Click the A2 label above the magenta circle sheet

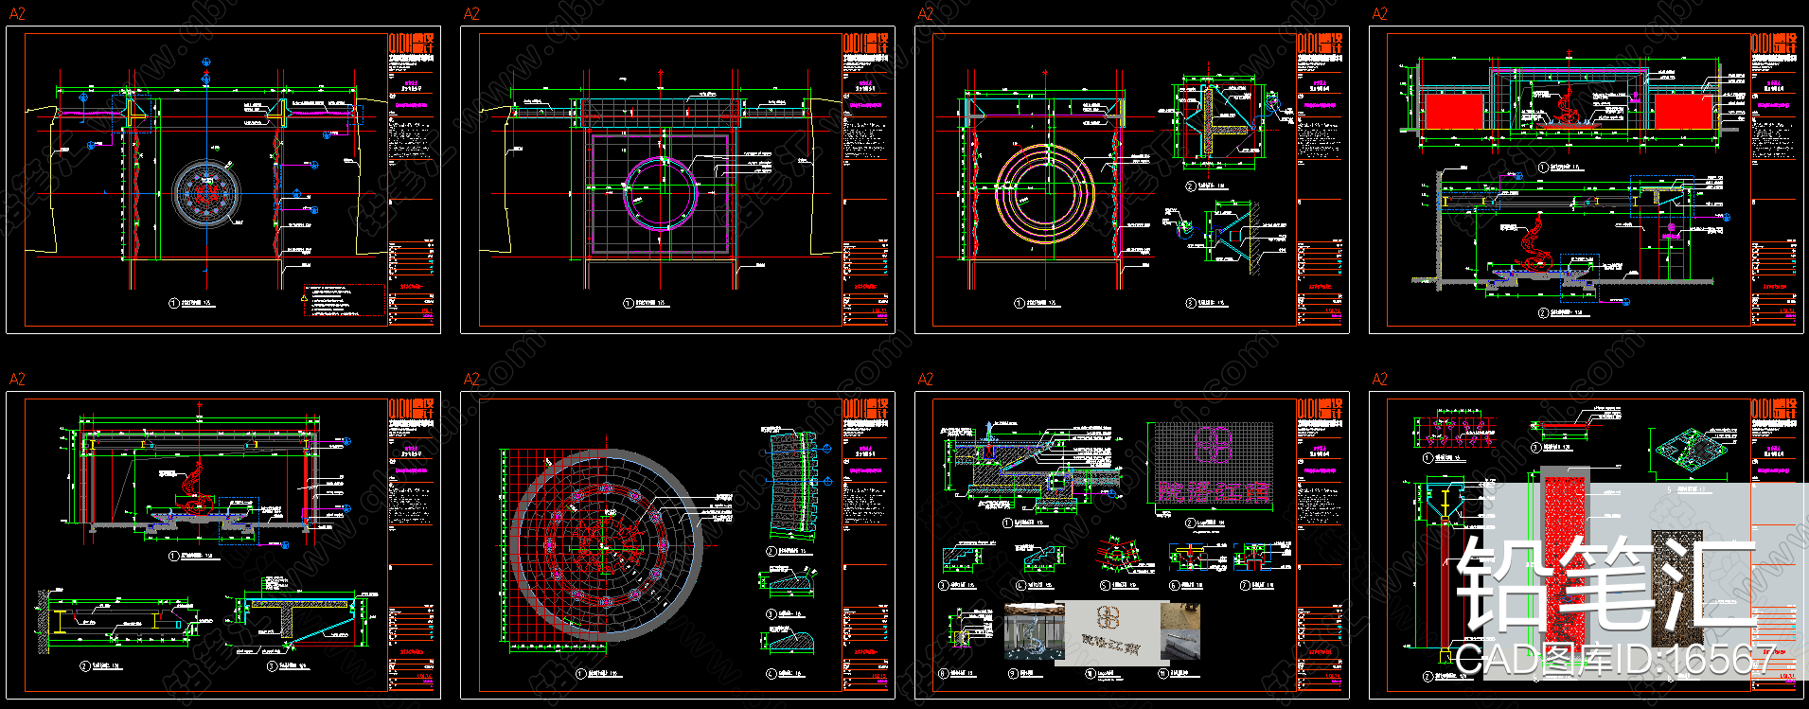(x=471, y=13)
